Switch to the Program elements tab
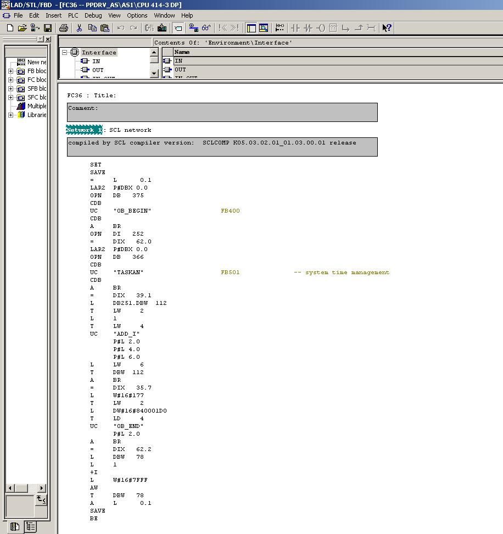Screen dimensions: 503x534 [15, 526]
